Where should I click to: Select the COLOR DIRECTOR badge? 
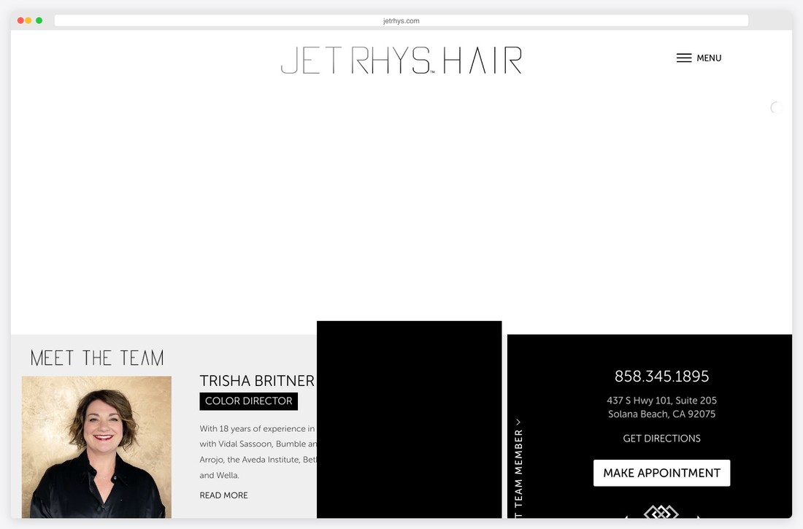click(248, 401)
